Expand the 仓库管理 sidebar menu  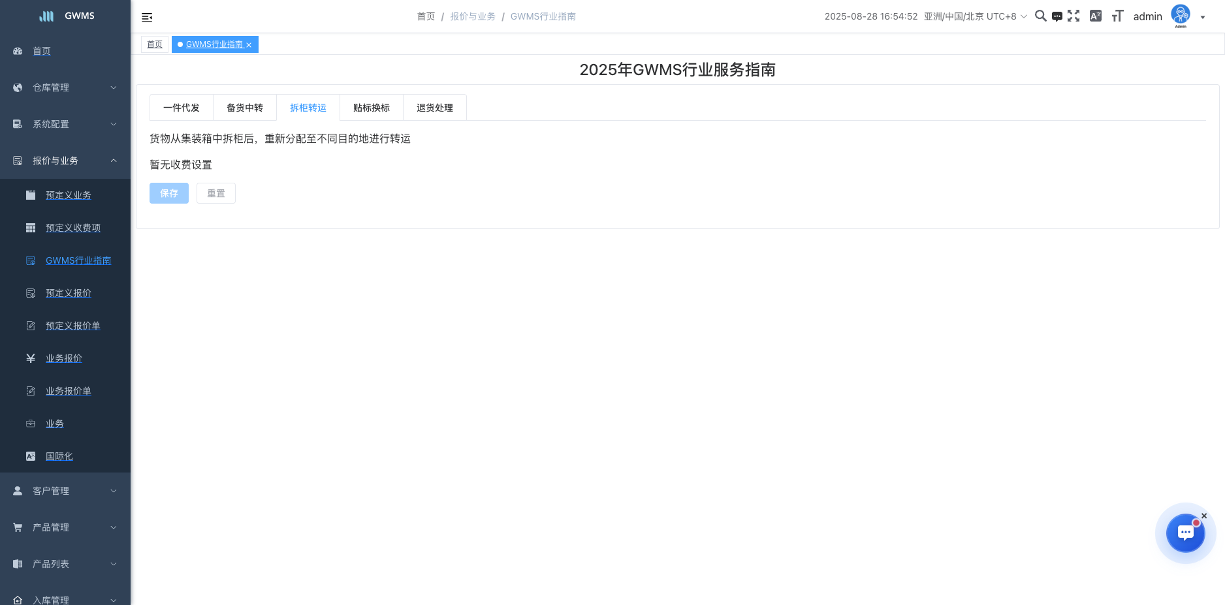point(65,87)
